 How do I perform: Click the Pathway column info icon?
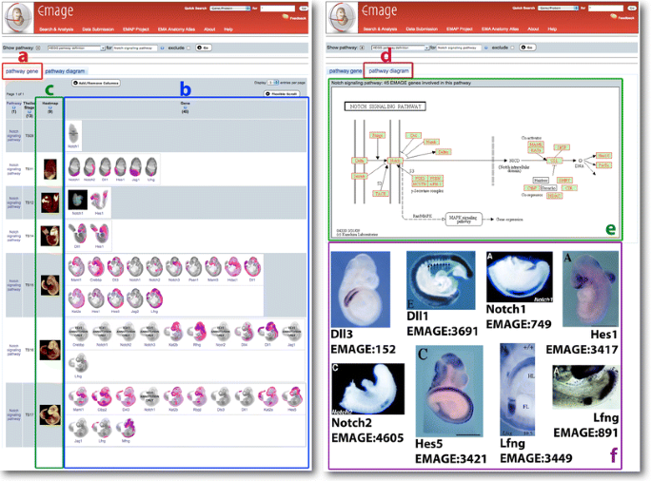pos(13,107)
